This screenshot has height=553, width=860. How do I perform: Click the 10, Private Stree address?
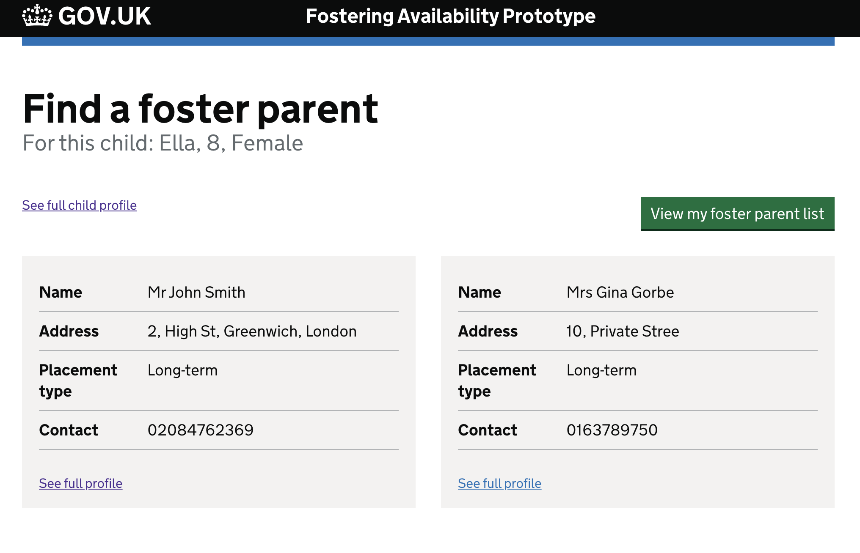[x=623, y=331]
